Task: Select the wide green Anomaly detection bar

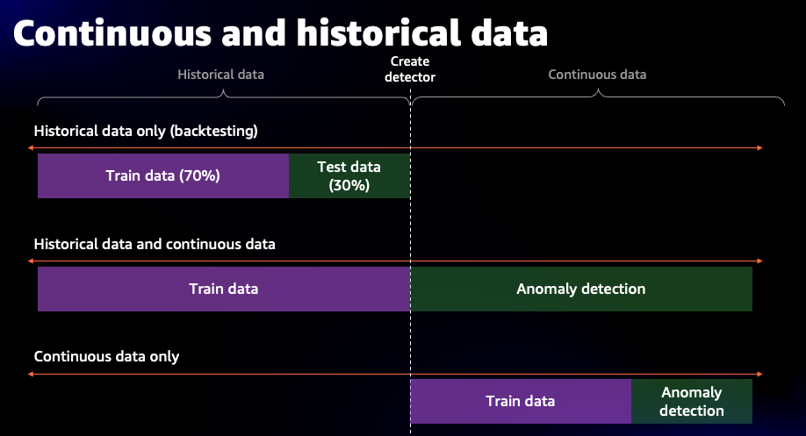Action: (581, 289)
